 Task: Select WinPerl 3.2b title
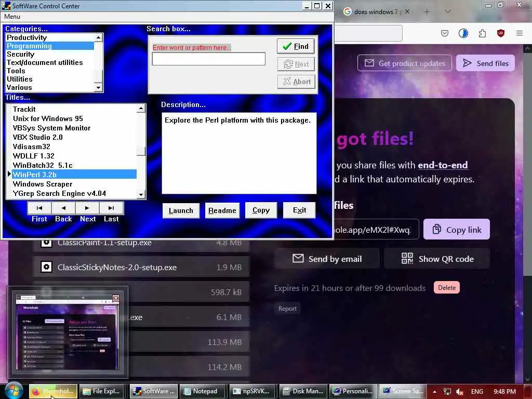click(x=74, y=175)
